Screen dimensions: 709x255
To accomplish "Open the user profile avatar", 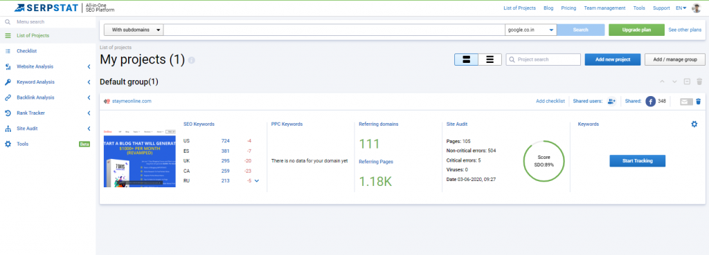I will click(696, 8).
